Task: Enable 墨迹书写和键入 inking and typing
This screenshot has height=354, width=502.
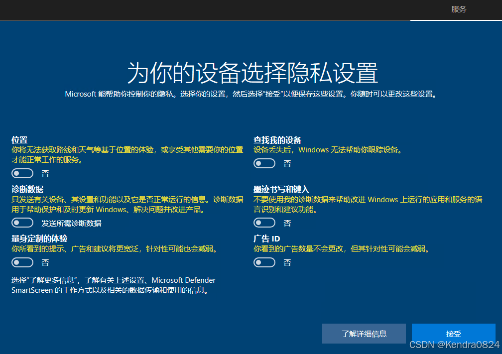Action: [264, 222]
